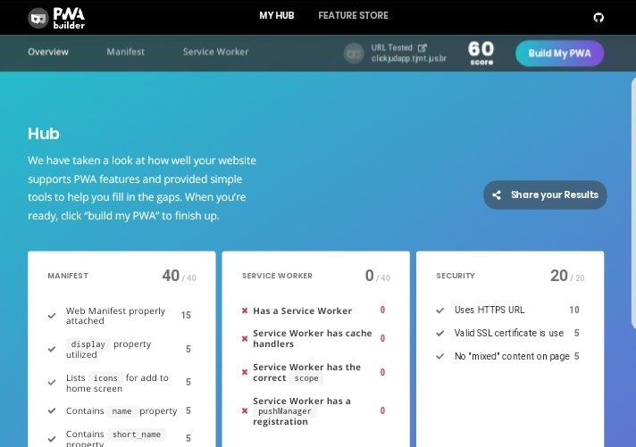Image resolution: width=636 pixels, height=447 pixels.
Task: Click checkmark beside Valid SSL certificate
Action: (440, 333)
